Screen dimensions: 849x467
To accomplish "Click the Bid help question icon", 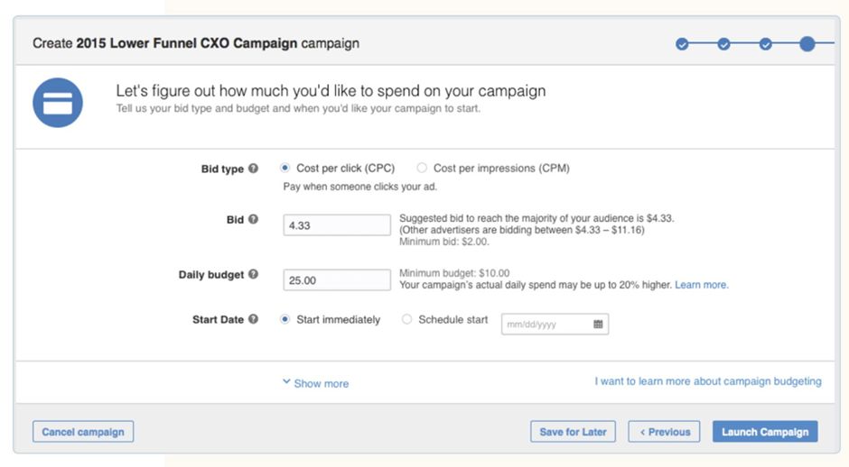I will (x=253, y=219).
